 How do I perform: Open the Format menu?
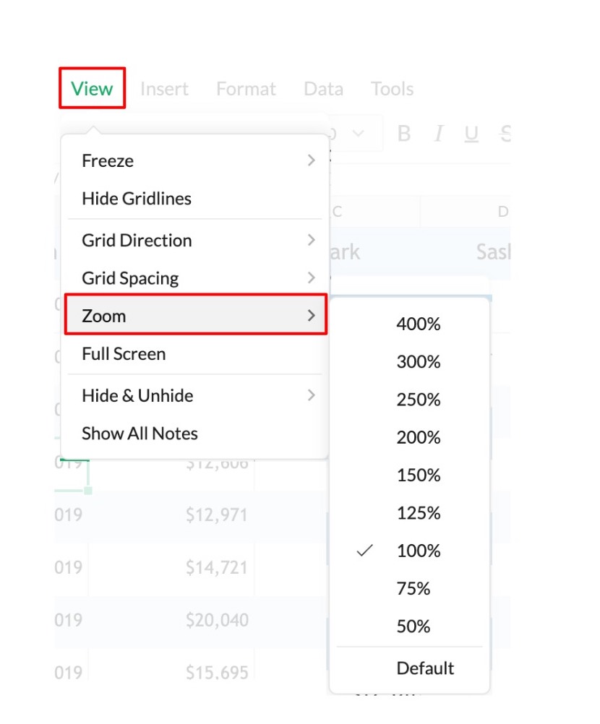click(x=246, y=89)
